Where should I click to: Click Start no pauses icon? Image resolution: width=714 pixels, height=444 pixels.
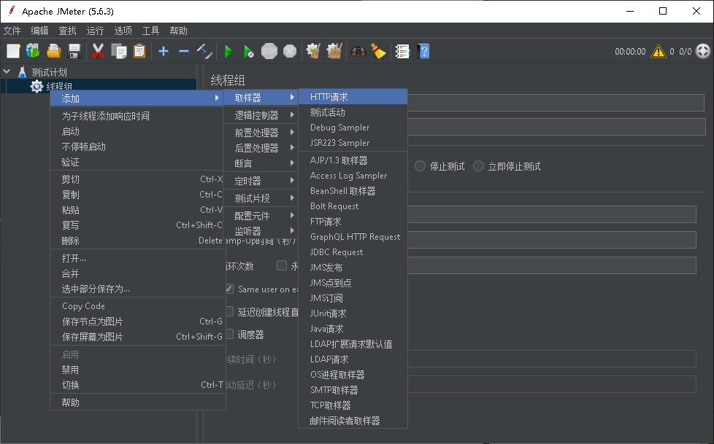pos(249,51)
